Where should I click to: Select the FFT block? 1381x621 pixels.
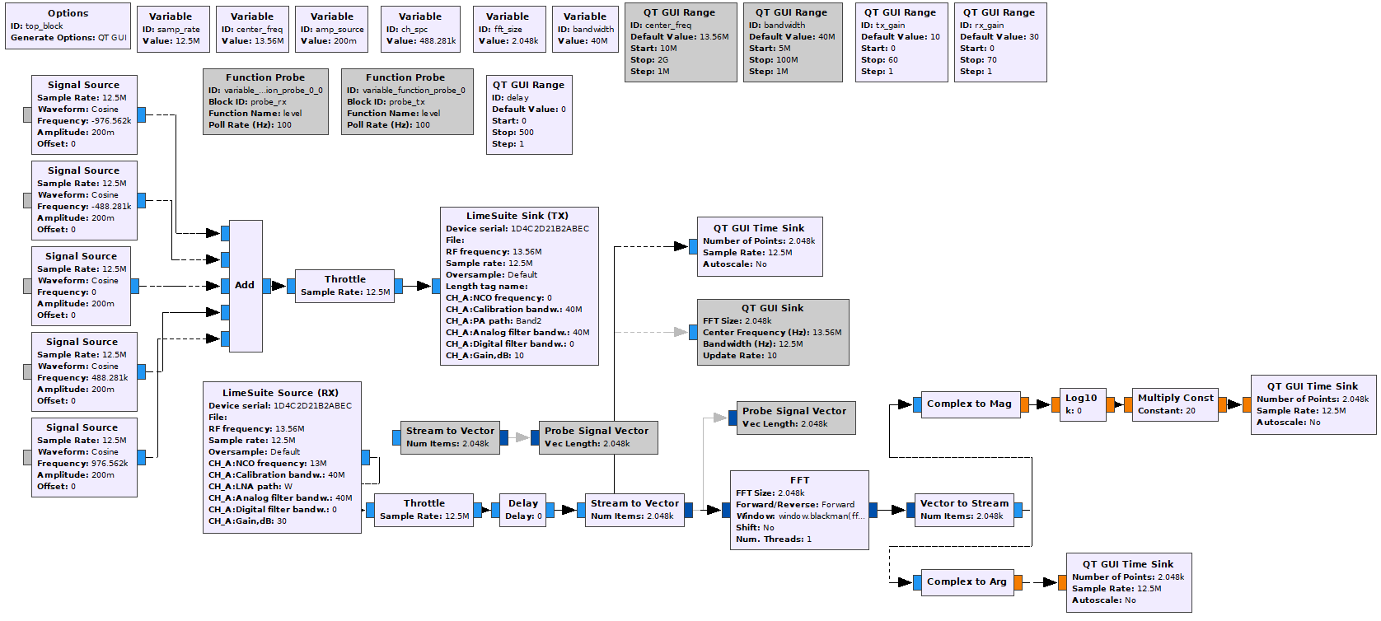799,511
